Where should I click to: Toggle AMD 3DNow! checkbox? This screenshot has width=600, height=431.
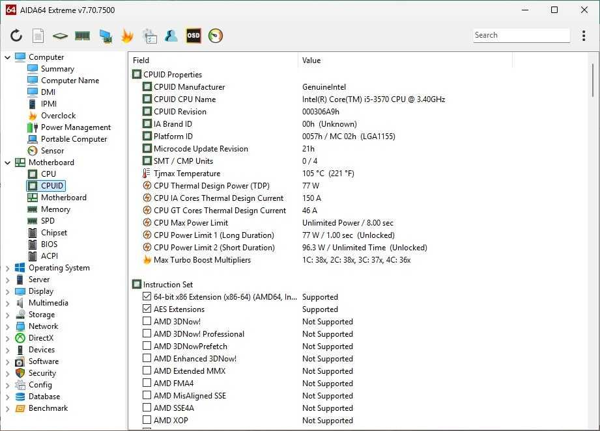(x=147, y=321)
